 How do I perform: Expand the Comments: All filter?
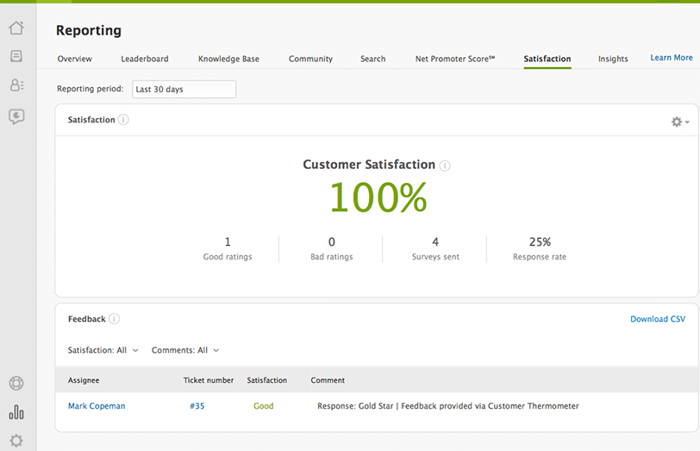pos(185,350)
